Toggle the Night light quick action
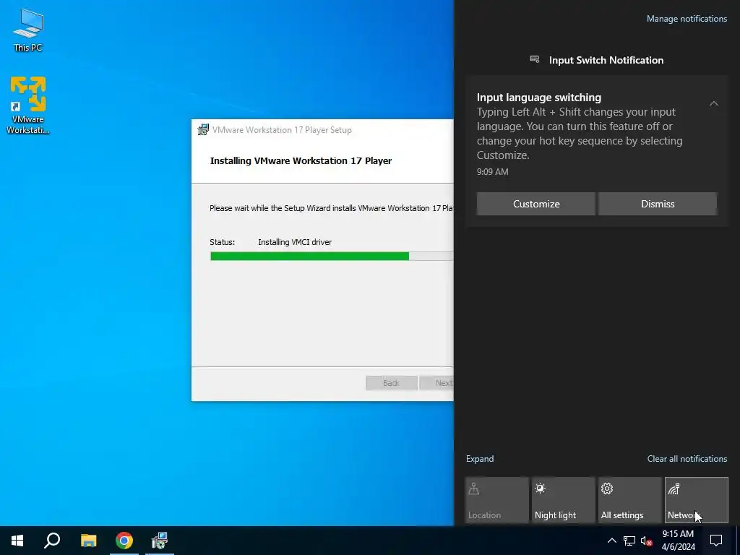 [x=564, y=500]
